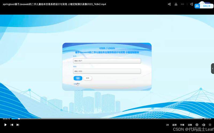Click the USER / LOGIN heading
Image resolution: width=214 pixels, height=133 pixels.
coord(107,48)
